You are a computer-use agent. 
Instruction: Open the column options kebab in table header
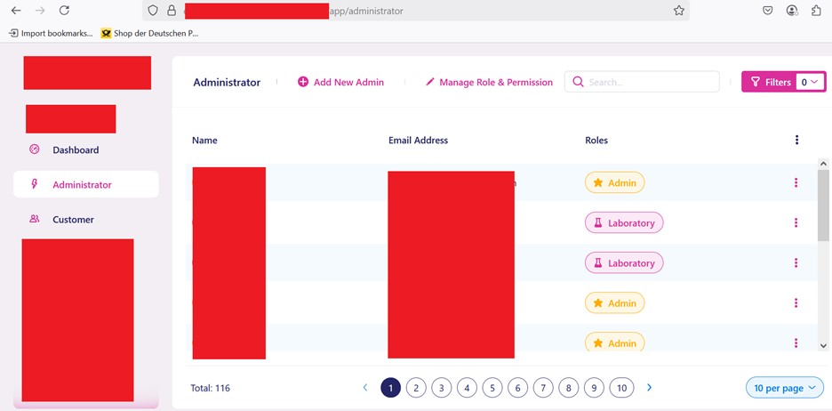[x=796, y=140]
